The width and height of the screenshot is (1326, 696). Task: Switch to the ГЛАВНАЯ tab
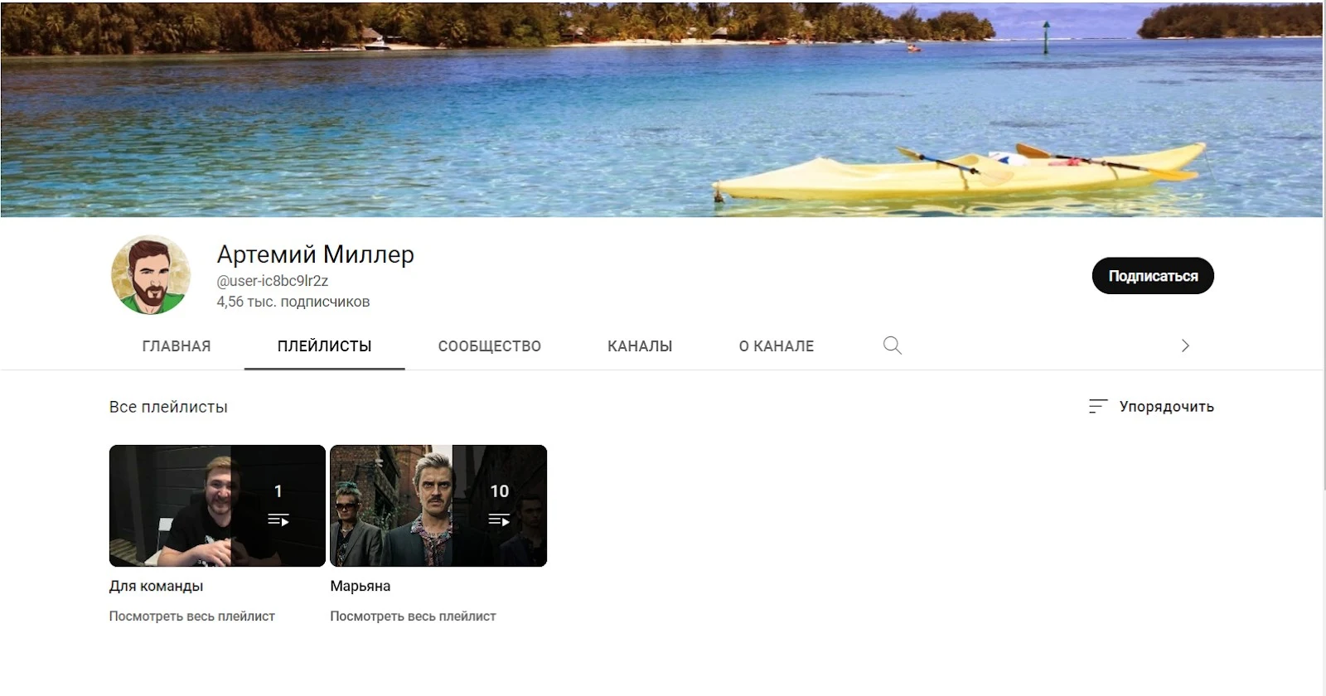177,346
